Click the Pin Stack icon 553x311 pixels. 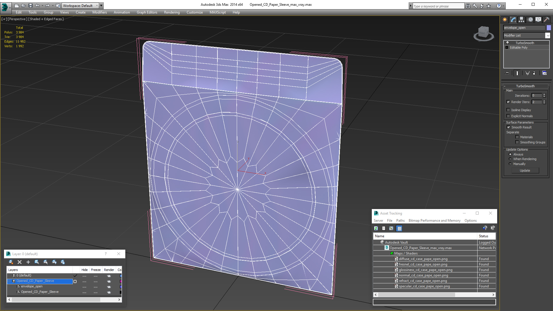pyautogui.click(x=507, y=73)
